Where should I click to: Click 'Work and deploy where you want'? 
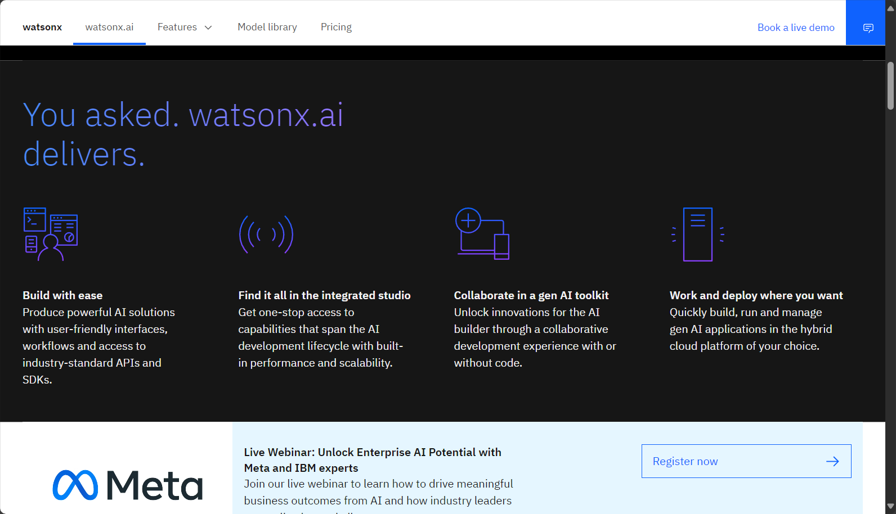[756, 295]
